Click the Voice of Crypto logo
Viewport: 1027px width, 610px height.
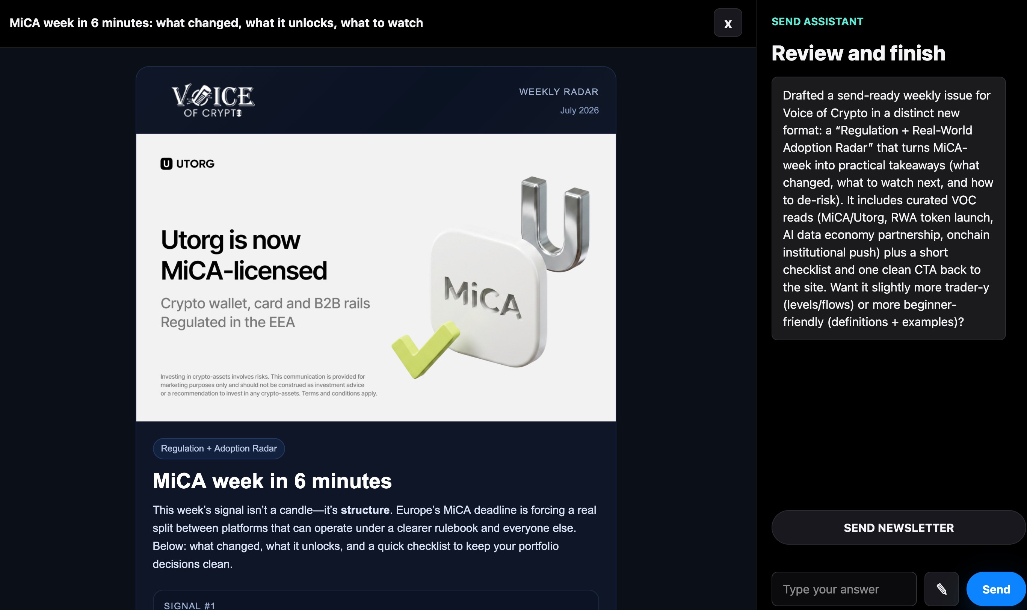pyautogui.click(x=213, y=100)
